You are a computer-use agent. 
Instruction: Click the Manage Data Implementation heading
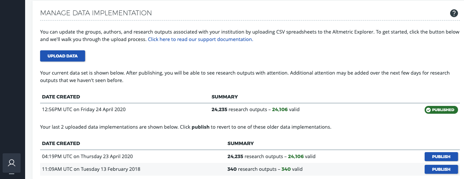96,13
